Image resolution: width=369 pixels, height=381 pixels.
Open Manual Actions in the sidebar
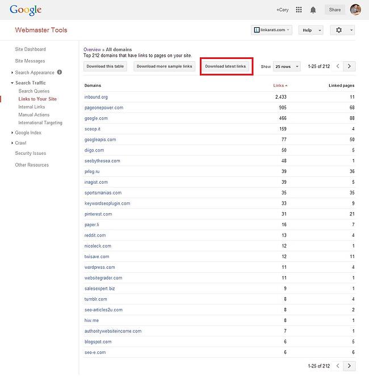click(x=34, y=115)
